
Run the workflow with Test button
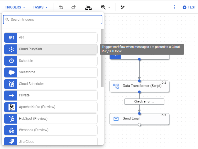pos(189,7)
